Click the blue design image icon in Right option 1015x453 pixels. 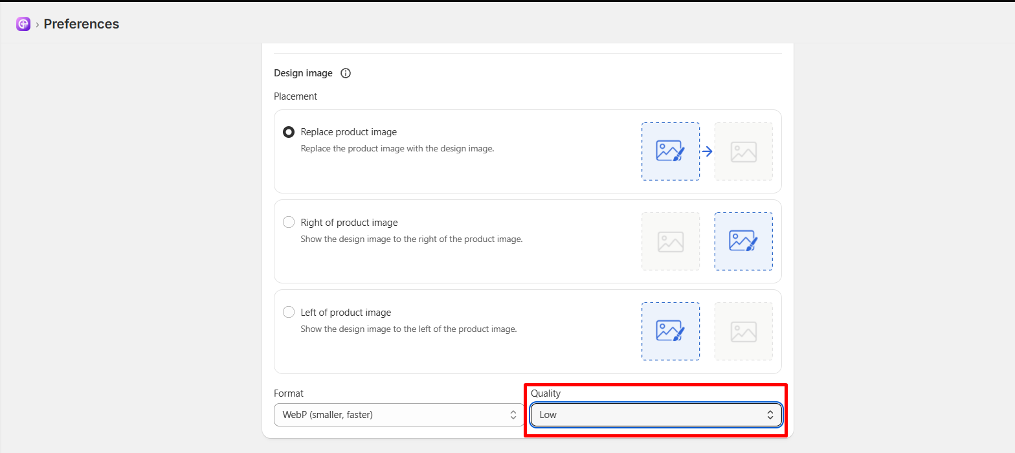(744, 241)
